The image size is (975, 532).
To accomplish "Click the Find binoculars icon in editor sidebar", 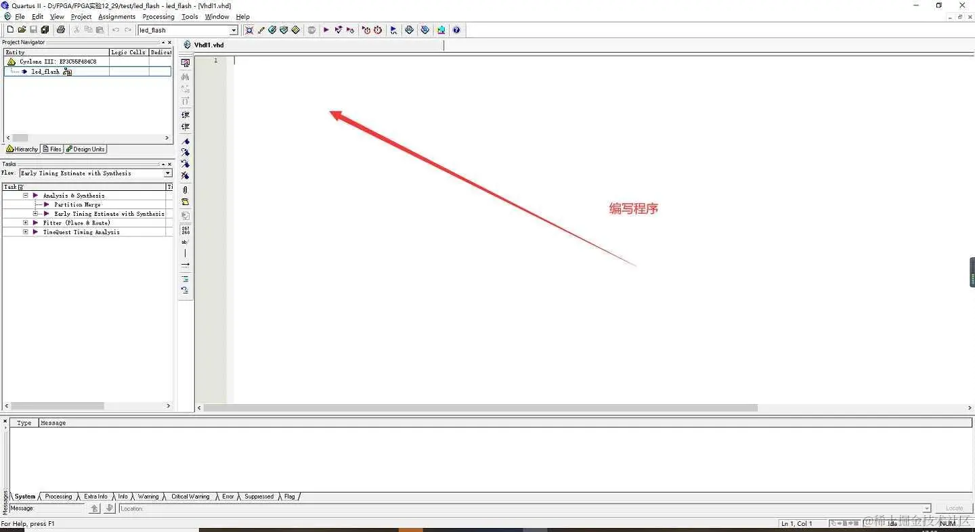I will [x=185, y=76].
